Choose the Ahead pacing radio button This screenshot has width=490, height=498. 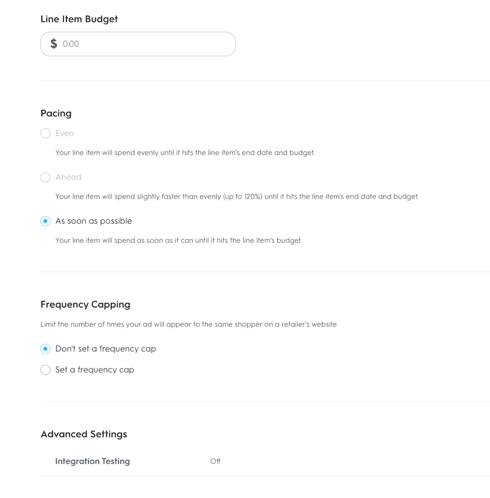tap(46, 177)
